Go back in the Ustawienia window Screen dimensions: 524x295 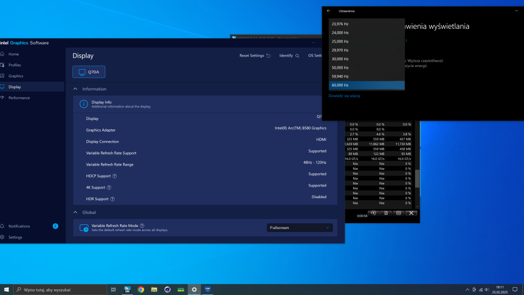[329, 10]
